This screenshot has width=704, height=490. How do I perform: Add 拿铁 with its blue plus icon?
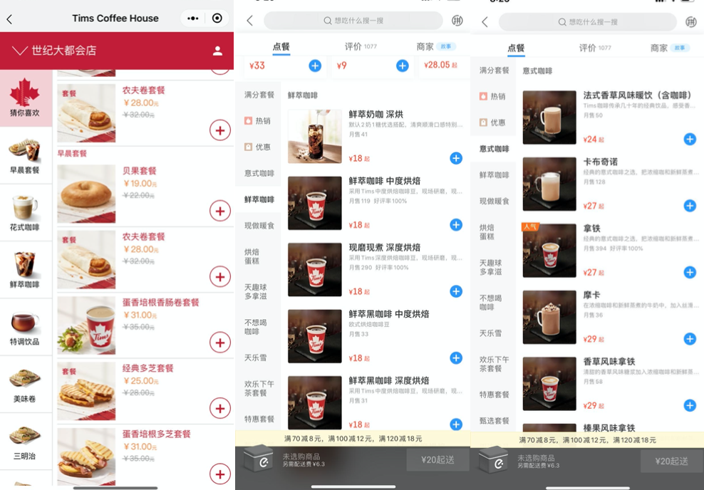[x=690, y=271]
